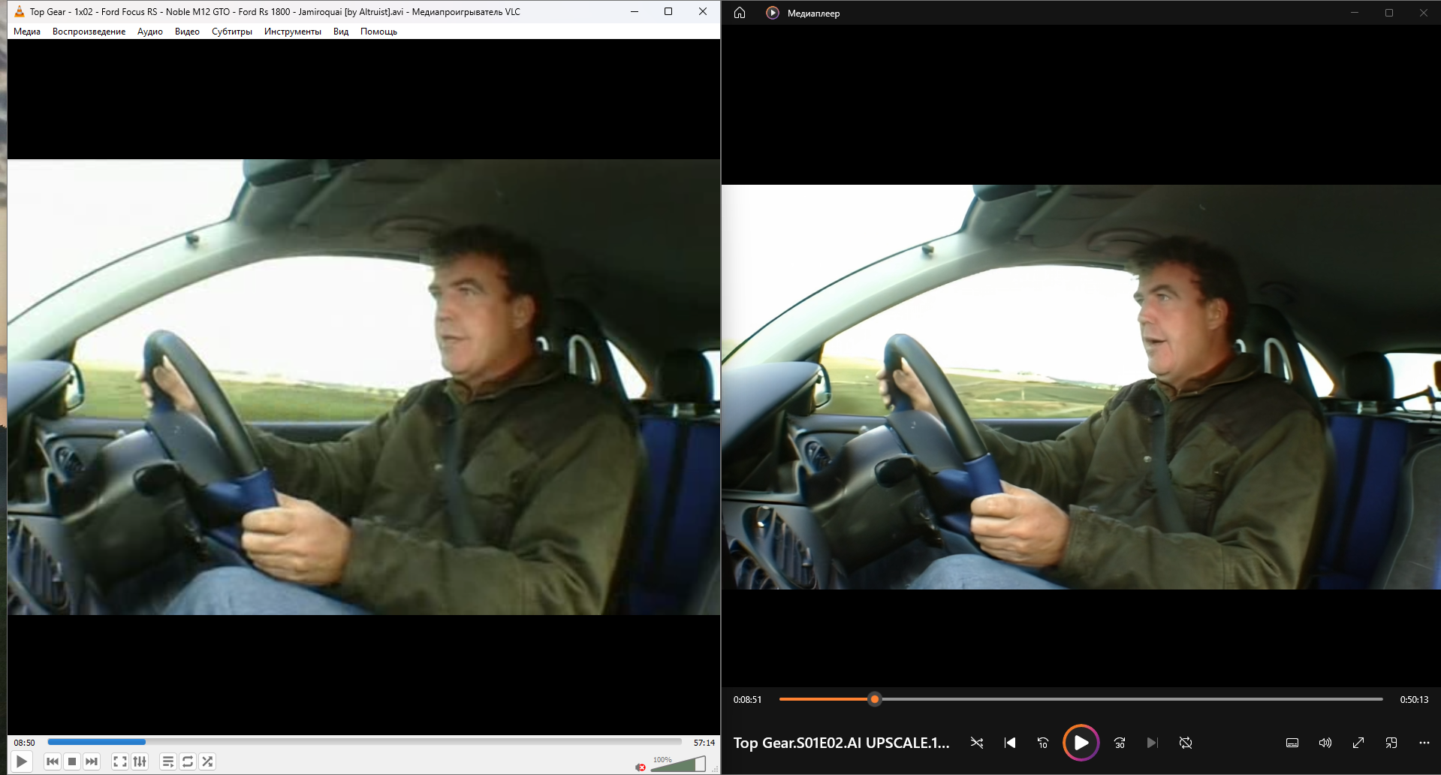Seek on Media Player timeline slider
The width and height of the screenshot is (1441, 775).
(x=1081, y=699)
